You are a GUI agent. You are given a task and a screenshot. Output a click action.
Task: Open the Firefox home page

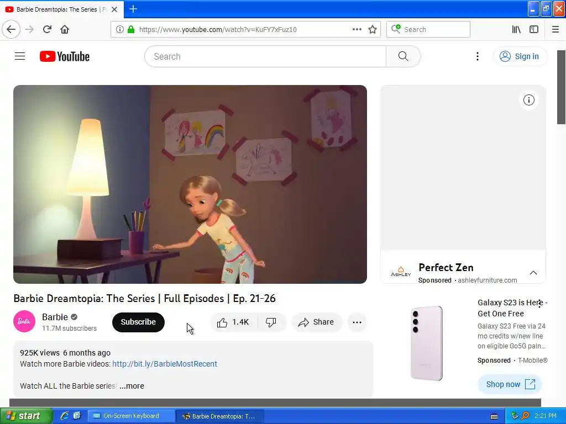[65, 29]
